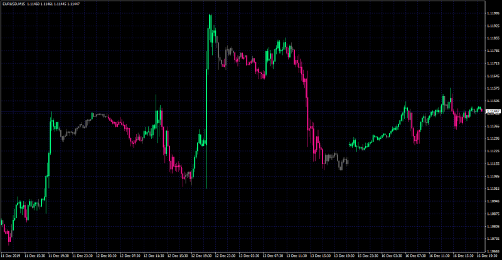
Task: Click time axis label 11 Dec 2019
Action: (11, 256)
